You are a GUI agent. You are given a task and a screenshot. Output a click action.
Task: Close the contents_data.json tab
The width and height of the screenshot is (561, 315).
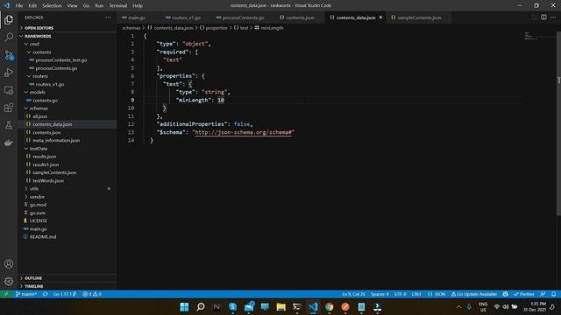[x=380, y=17]
